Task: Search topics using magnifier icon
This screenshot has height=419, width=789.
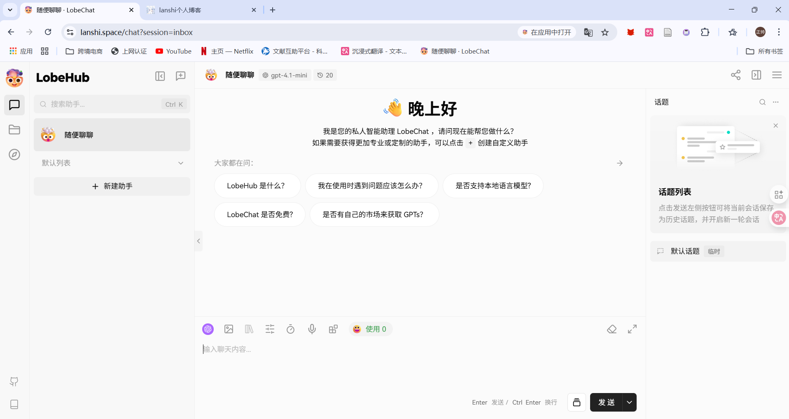Action: coord(763,102)
